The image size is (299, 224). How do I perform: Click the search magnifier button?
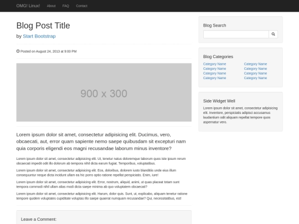coord(273,34)
